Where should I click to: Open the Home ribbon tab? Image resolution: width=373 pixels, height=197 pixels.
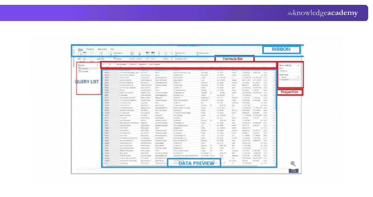coord(80,49)
